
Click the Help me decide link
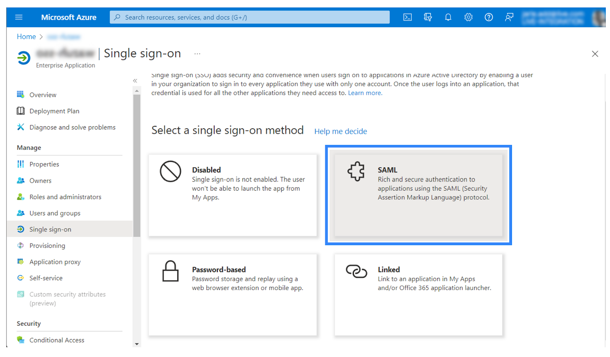tap(340, 131)
